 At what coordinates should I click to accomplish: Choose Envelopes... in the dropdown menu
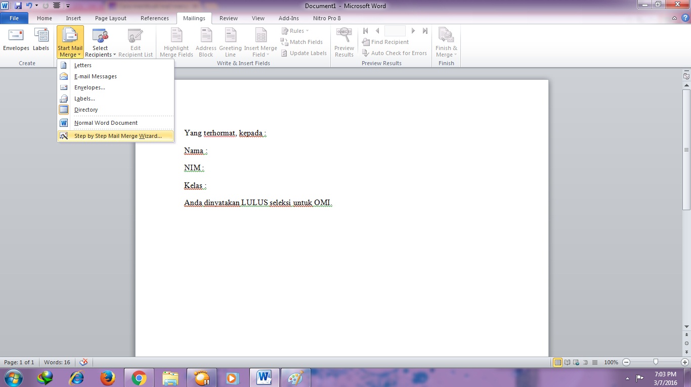(116, 87)
